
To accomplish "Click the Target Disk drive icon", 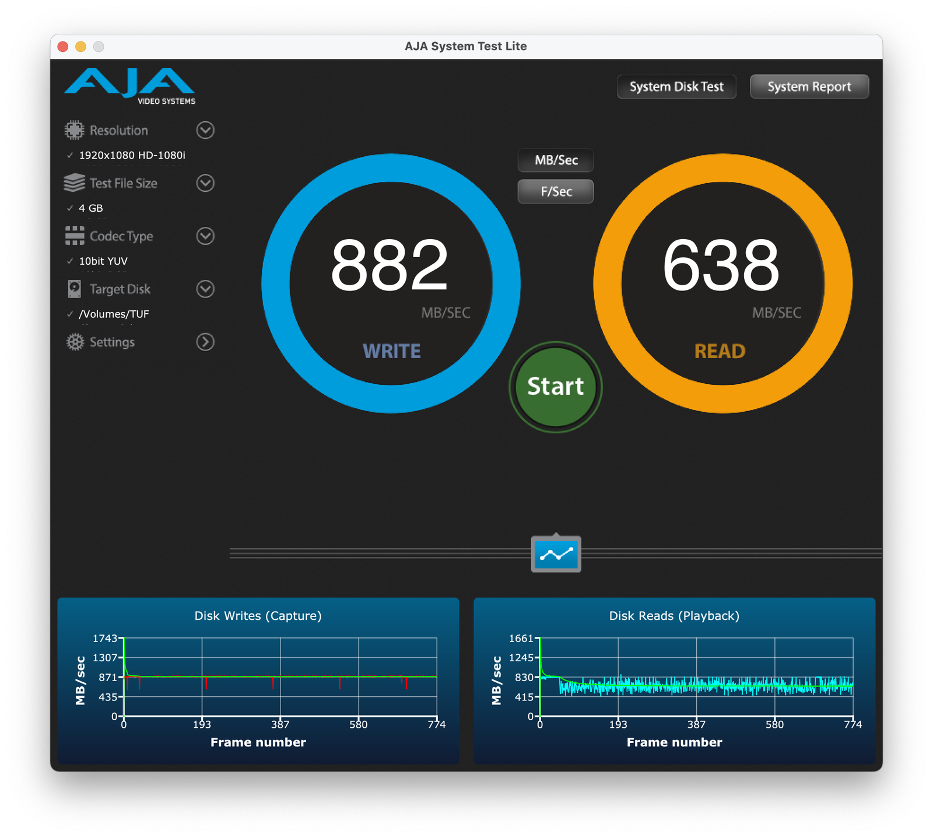I will pos(75,289).
